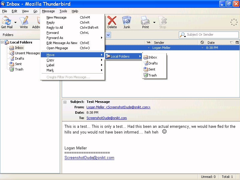Click the search magnifier icon
The height and width of the screenshot is (180, 240).
tap(182, 35)
